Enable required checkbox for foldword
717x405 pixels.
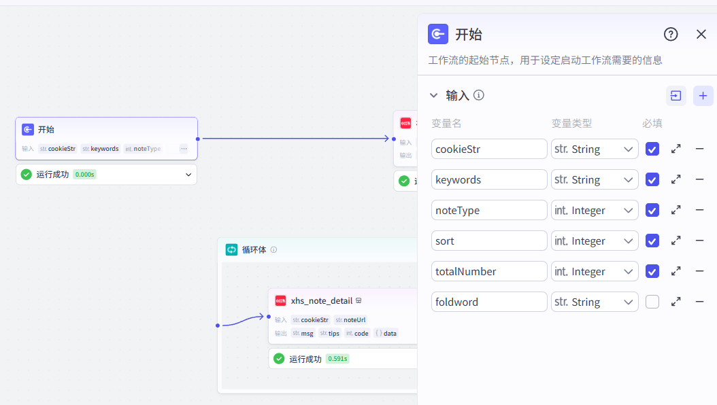[652, 302]
